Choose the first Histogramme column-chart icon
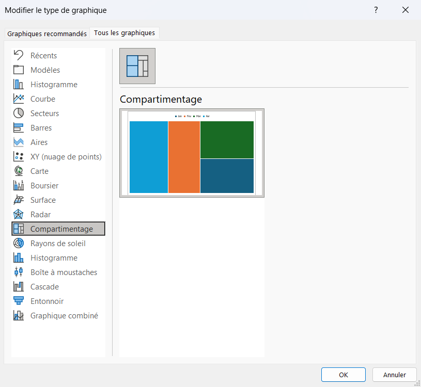 [19, 84]
